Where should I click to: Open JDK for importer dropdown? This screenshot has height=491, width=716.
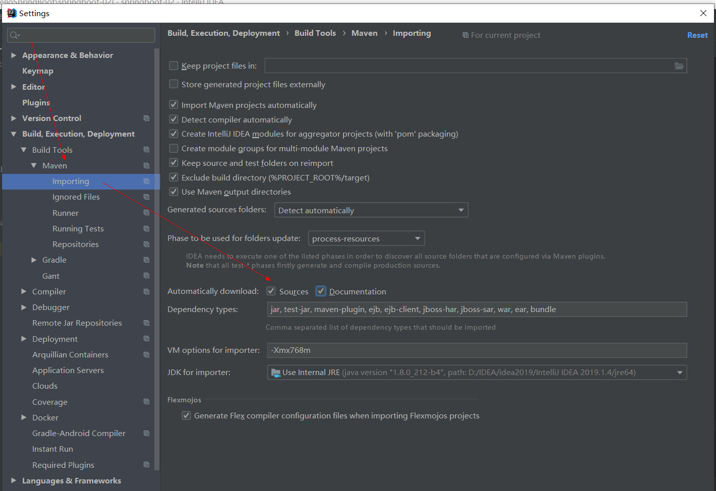pyautogui.click(x=477, y=373)
